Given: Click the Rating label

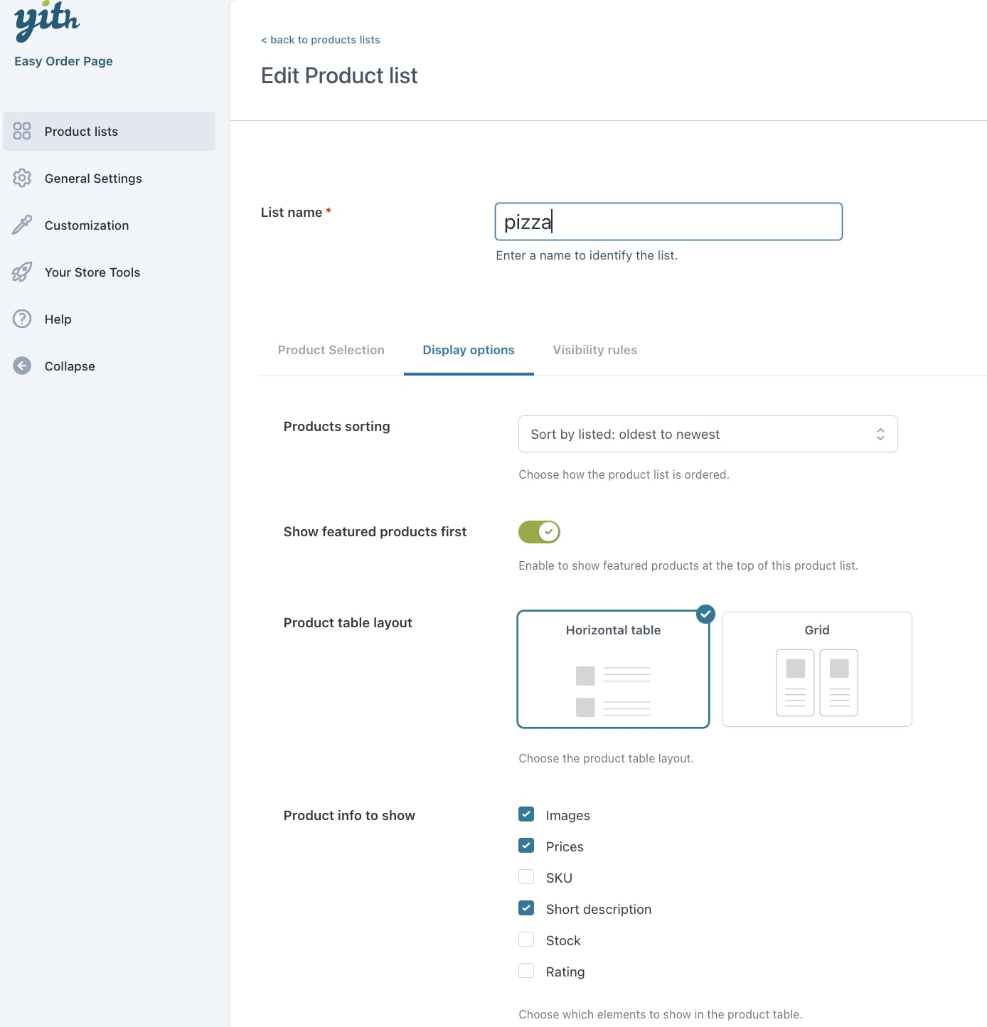Looking at the screenshot, I should point(565,972).
